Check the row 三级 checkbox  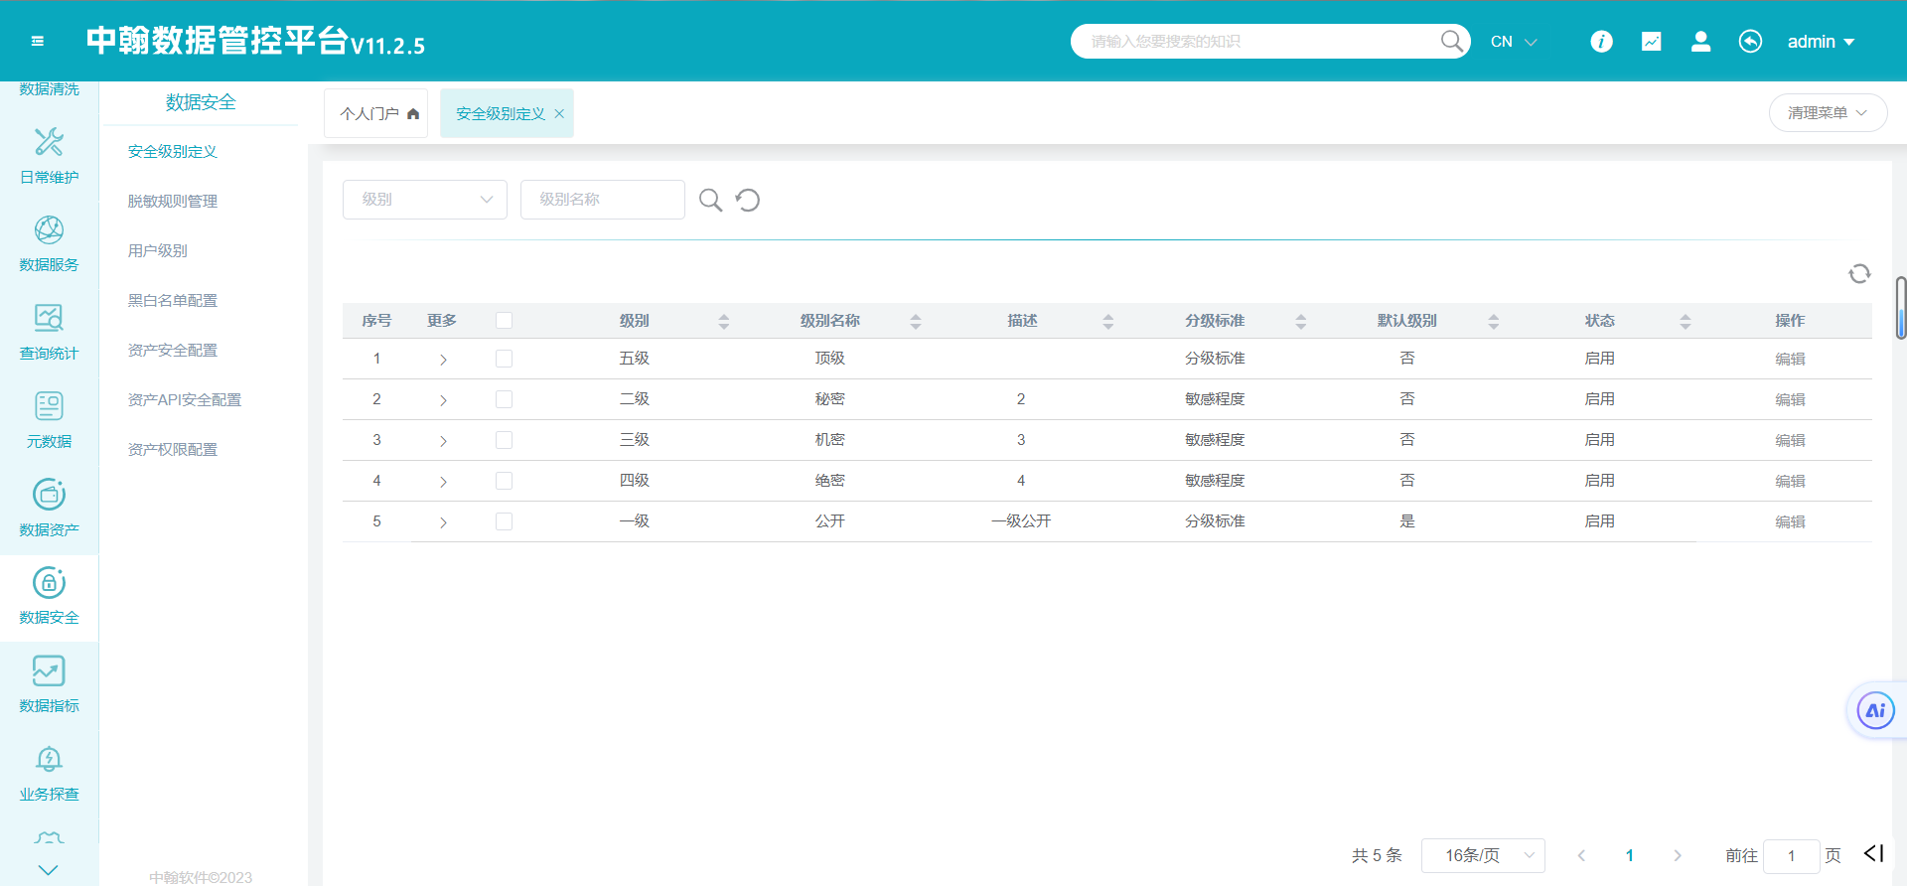pyautogui.click(x=504, y=440)
